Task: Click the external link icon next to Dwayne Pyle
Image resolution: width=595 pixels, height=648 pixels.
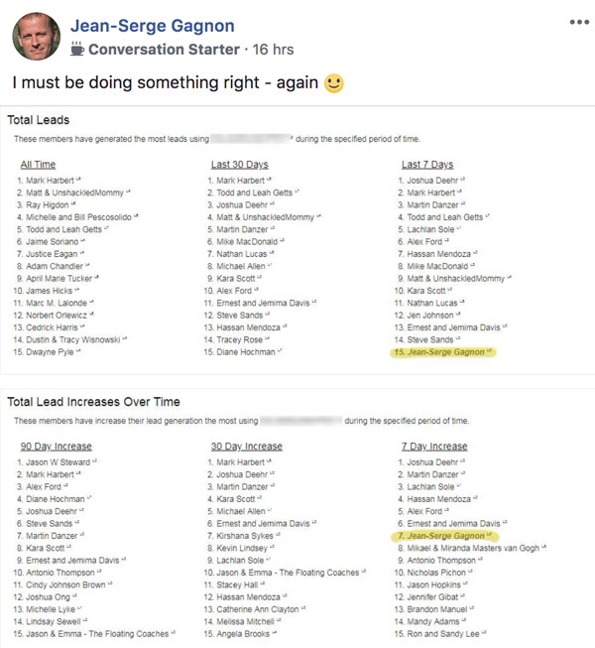Action: (x=78, y=351)
